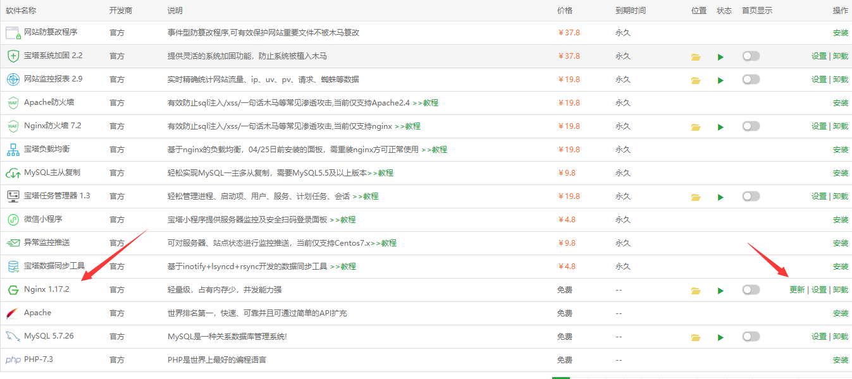Click the 宝塔负载均衡 icon
The height and width of the screenshot is (379, 852).
click(13, 150)
